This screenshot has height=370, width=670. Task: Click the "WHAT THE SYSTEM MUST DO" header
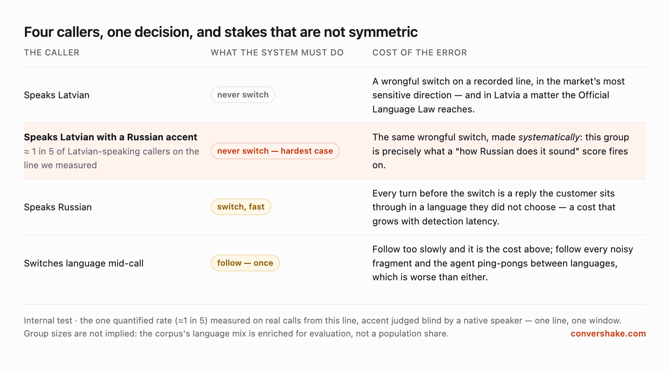[x=277, y=52]
